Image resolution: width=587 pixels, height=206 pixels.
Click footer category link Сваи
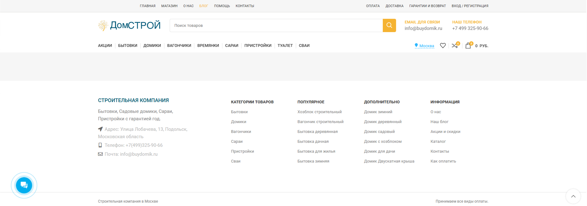[236, 161]
